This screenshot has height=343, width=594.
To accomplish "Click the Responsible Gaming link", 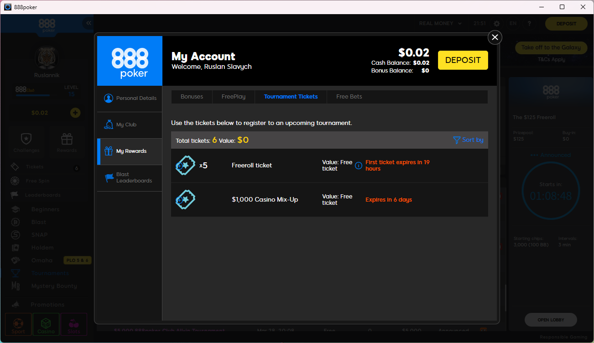I will [564, 337].
